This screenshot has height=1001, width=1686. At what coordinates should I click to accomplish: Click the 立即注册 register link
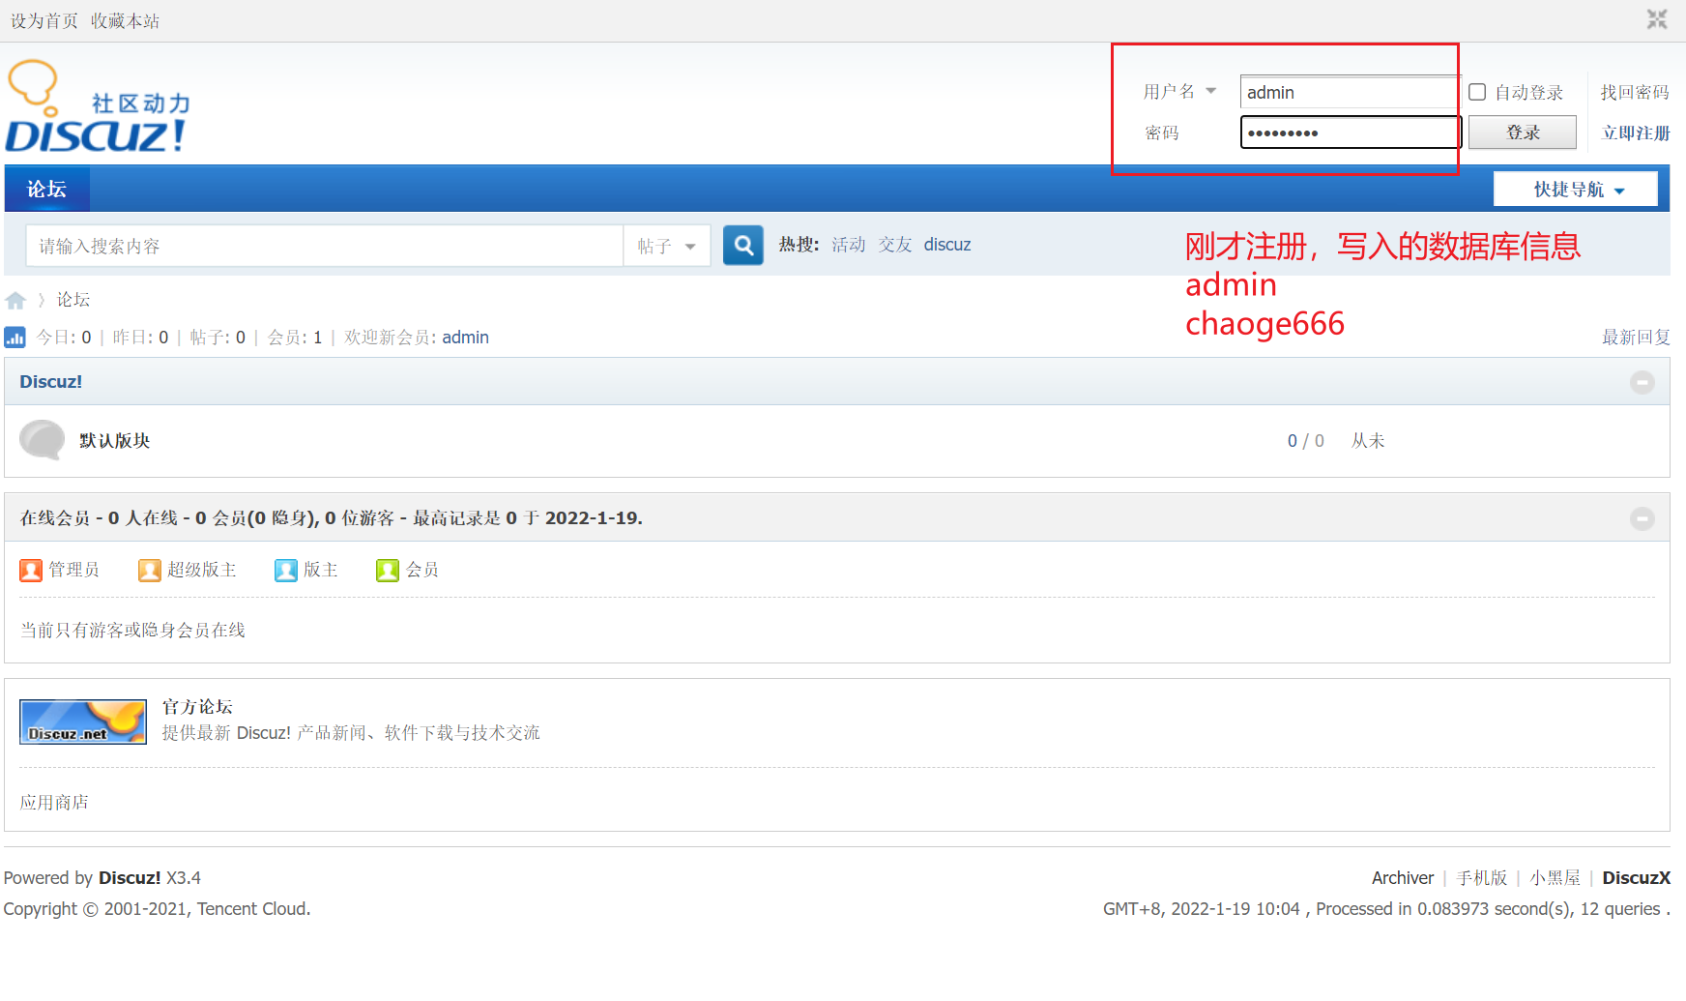1636,132
